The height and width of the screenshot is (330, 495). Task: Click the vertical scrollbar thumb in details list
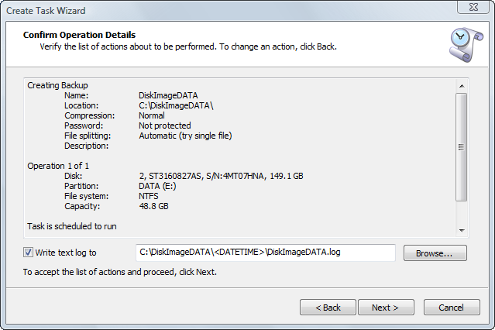pyautogui.click(x=462, y=147)
